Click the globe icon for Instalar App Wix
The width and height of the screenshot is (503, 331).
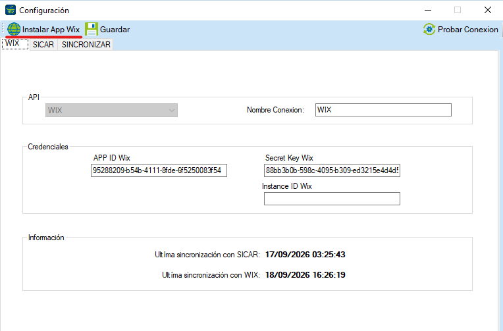click(x=14, y=29)
